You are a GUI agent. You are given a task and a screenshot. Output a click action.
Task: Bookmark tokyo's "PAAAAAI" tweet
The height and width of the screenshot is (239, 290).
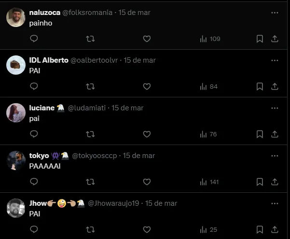pos(260,182)
